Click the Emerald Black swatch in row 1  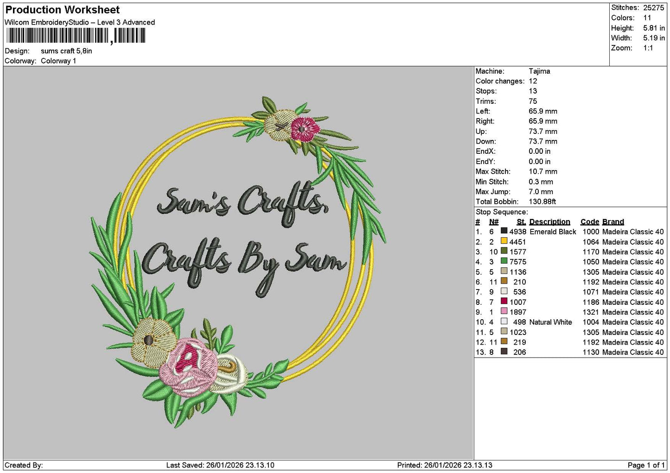[x=504, y=231]
